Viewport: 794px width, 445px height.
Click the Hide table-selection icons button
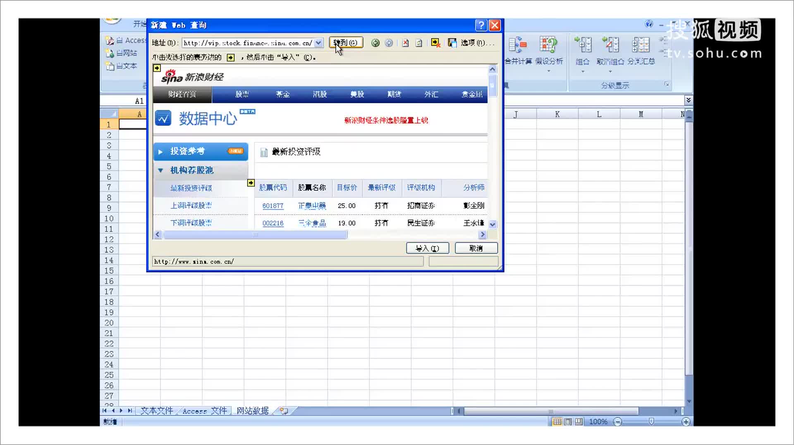click(435, 43)
